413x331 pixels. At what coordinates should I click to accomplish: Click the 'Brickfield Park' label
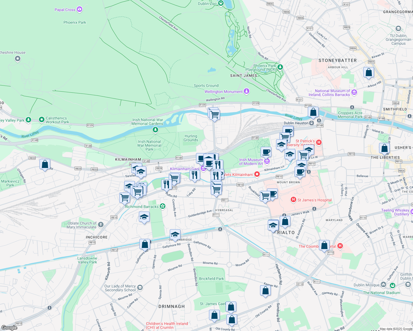(211, 279)
